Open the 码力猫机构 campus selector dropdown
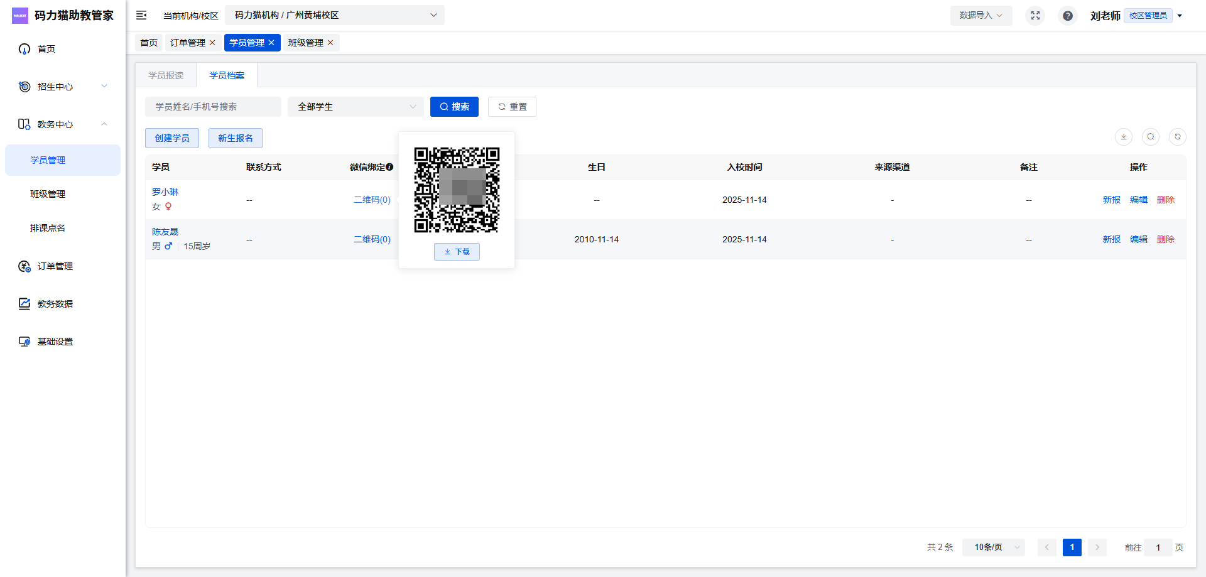 (x=334, y=15)
